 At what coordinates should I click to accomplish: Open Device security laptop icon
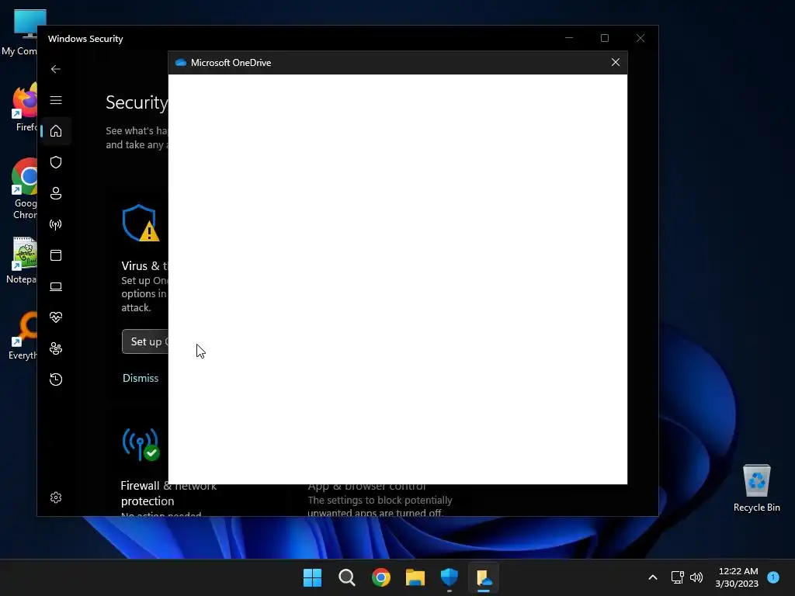[56, 286]
